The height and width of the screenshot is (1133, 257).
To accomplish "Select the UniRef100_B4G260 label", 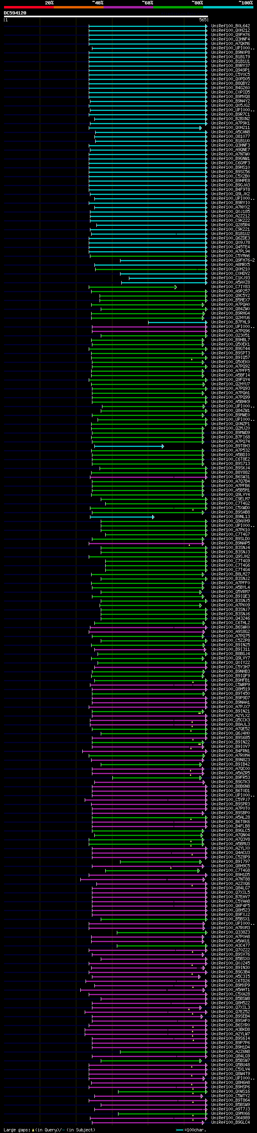I will (x=230, y=88).
